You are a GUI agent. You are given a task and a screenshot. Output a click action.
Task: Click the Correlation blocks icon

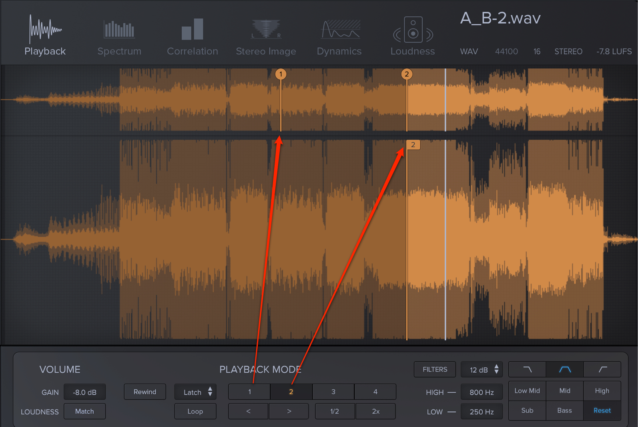pos(193,29)
